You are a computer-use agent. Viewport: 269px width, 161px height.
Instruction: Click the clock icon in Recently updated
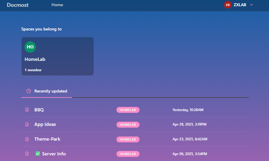coord(29,91)
